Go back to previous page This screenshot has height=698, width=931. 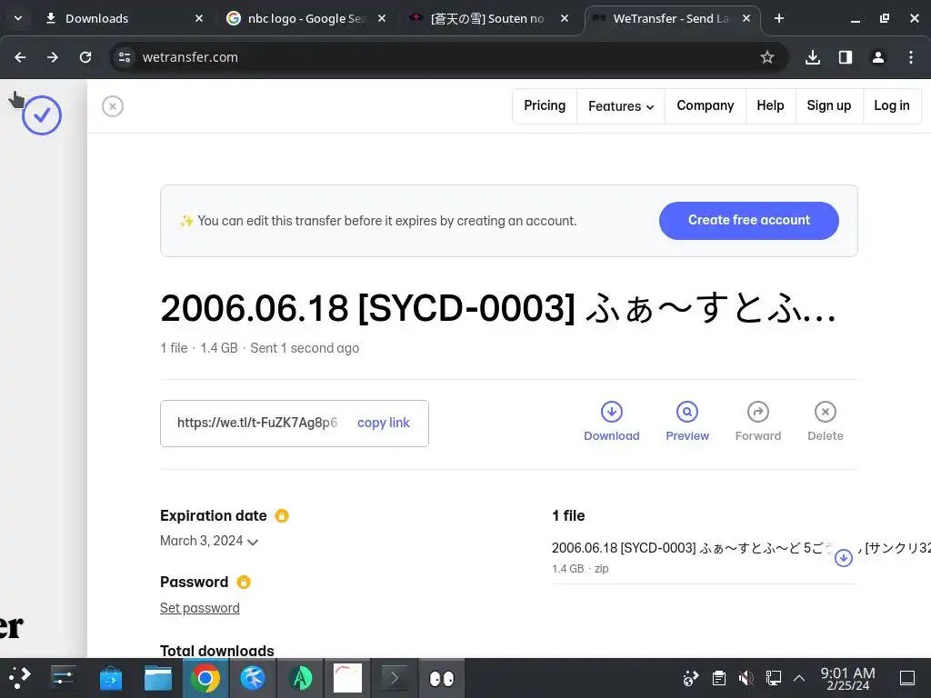pyautogui.click(x=20, y=57)
